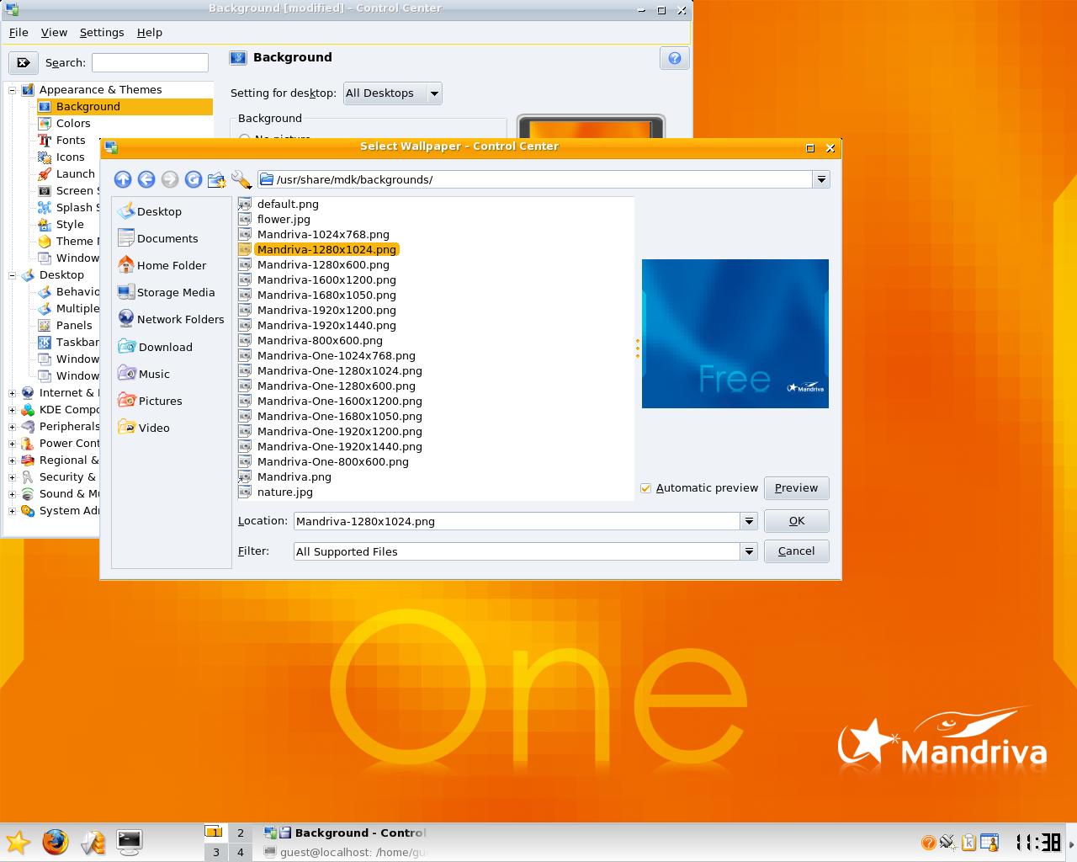
Task: Launch Firefox from the taskbar
Action: point(56,842)
